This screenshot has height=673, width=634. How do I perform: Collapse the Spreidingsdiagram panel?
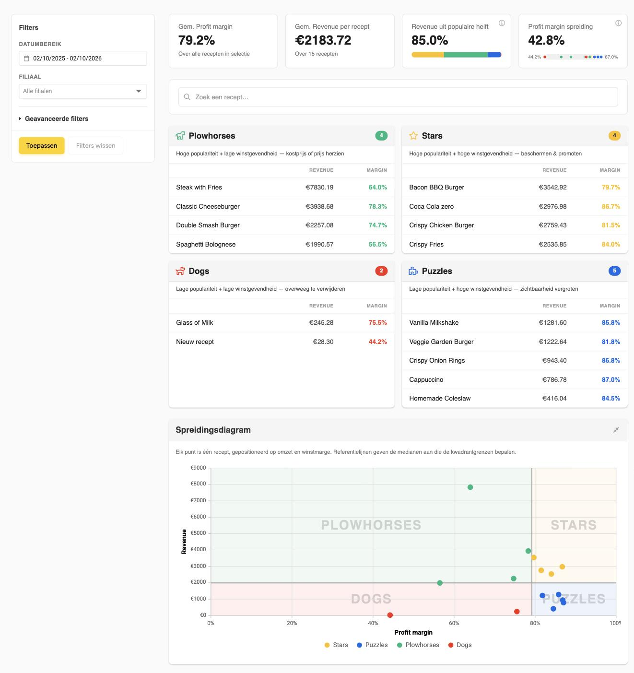pos(616,430)
